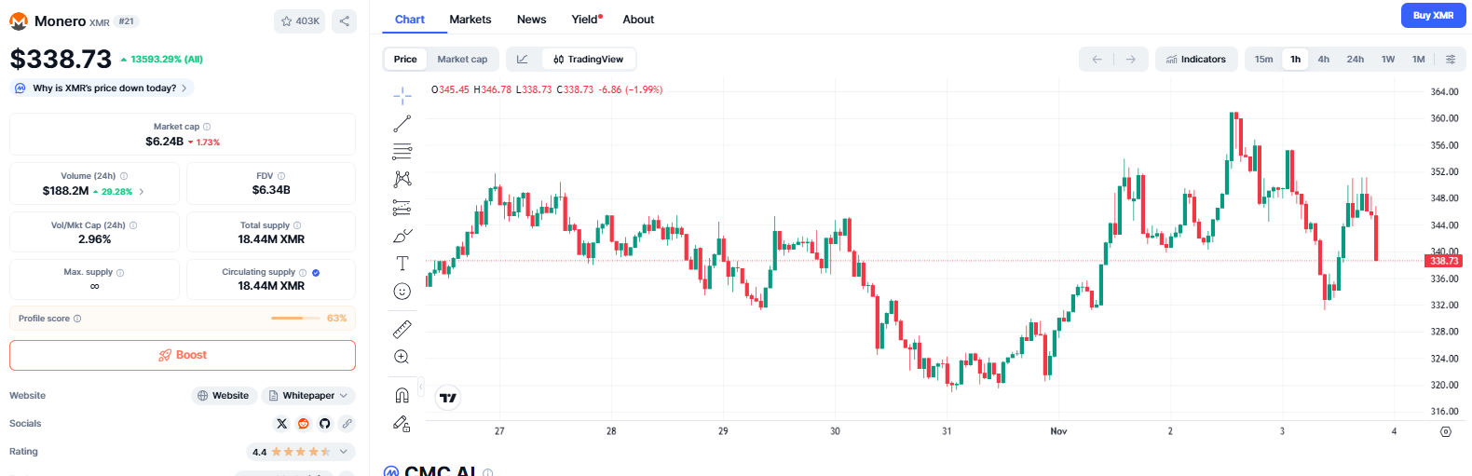Viewport: 1472px width, 476px height.
Task: Open the News tab
Action: (x=531, y=20)
